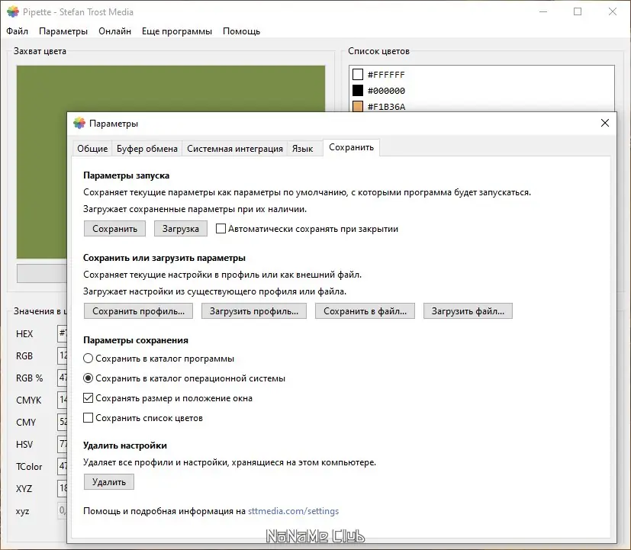Open the sttmedia.com/settings link
Viewport: 631px width, 550px height.
point(293,511)
